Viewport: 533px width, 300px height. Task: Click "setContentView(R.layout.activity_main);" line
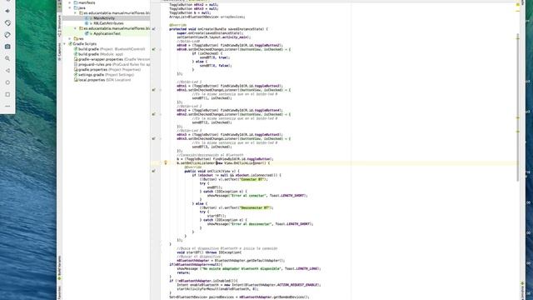tap(214, 37)
